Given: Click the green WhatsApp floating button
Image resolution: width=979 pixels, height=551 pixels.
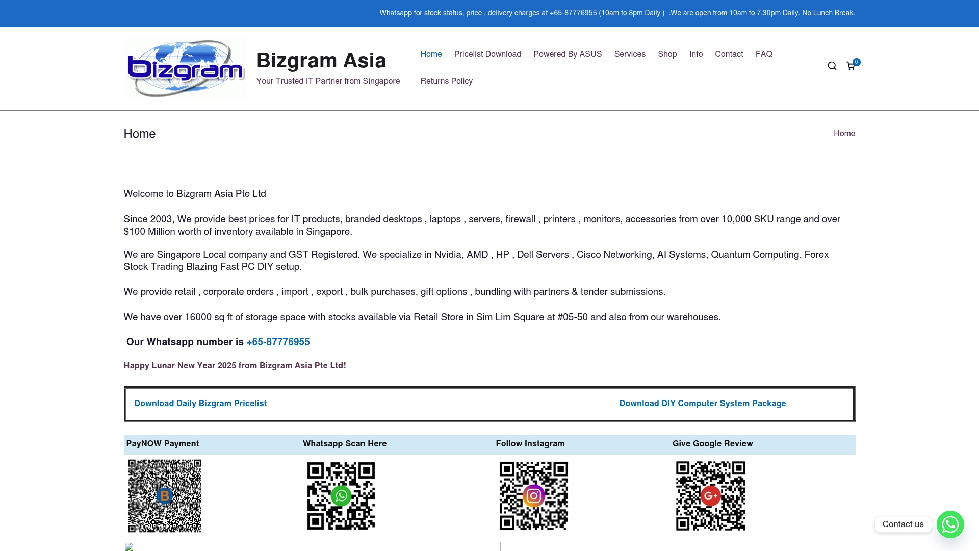Looking at the screenshot, I should (950, 524).
